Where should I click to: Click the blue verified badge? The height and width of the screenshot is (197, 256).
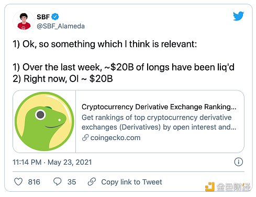pyautogui.click(x=55, y=17)
